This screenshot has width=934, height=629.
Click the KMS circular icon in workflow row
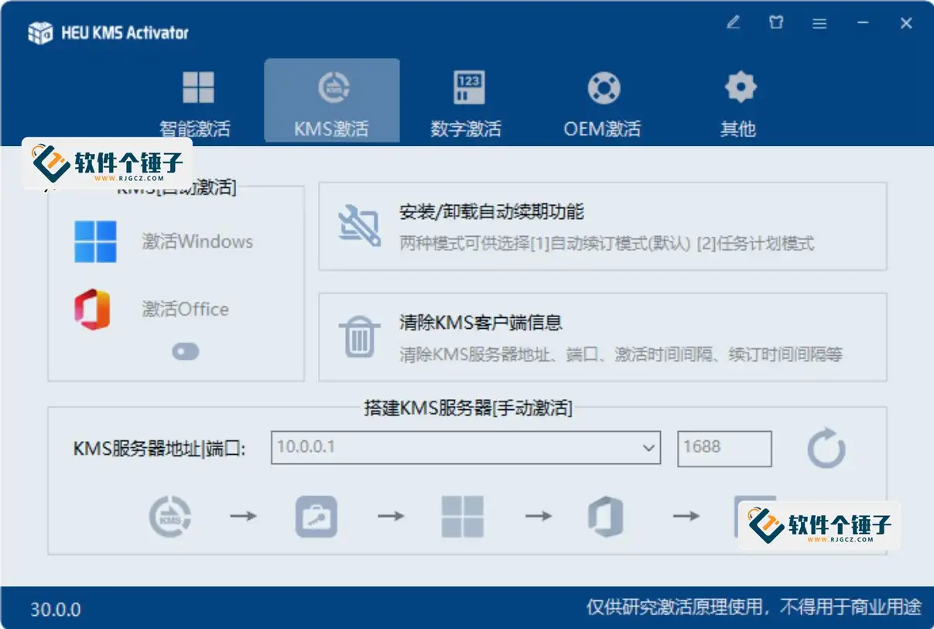coord(169,516)
